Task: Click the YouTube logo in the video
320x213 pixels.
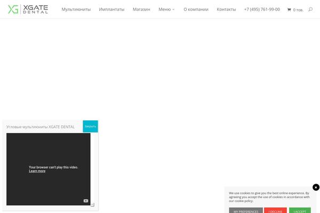Action: [86, 201]
